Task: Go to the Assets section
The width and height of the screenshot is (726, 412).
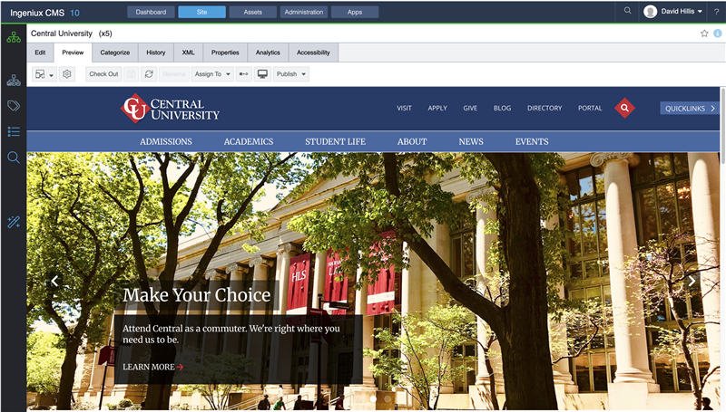Action: (x=253, y=12)
